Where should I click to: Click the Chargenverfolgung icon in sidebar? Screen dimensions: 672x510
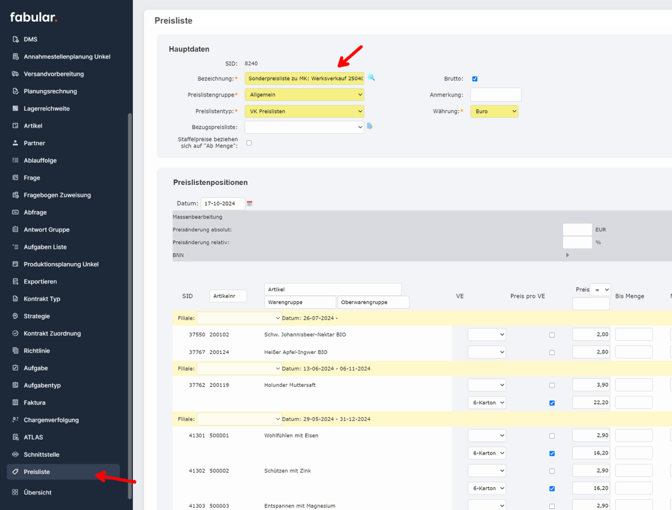16,420
